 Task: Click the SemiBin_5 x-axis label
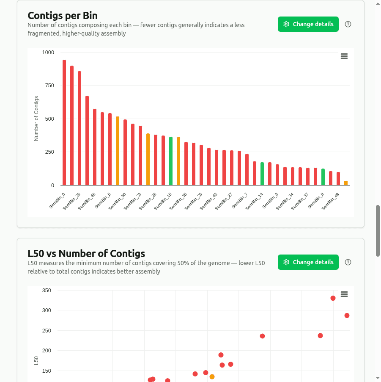point(103,201)
